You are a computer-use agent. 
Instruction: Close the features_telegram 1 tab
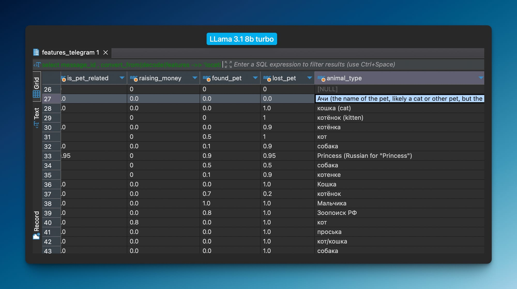(105, 52)
